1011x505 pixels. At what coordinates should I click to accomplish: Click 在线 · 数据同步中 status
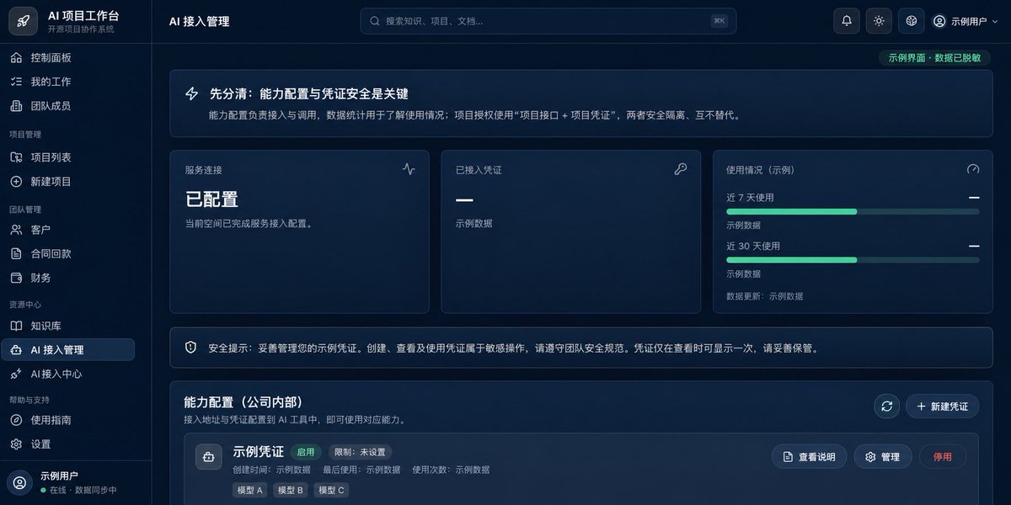(x=78, y=490)
